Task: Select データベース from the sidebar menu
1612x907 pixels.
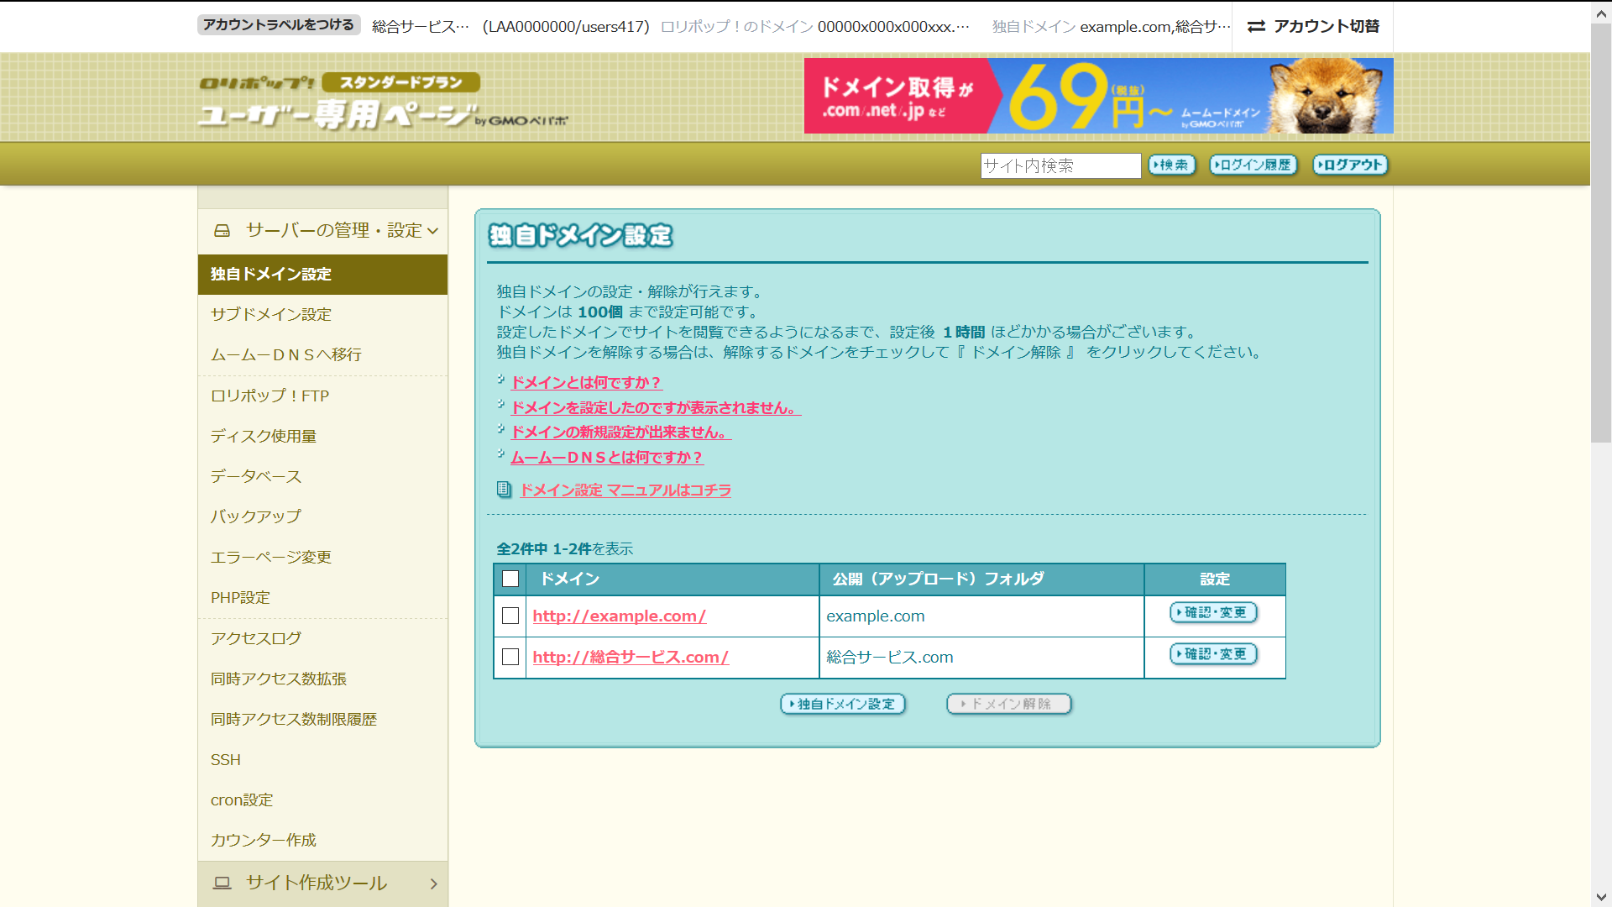Action: click(x=256, y=476)
